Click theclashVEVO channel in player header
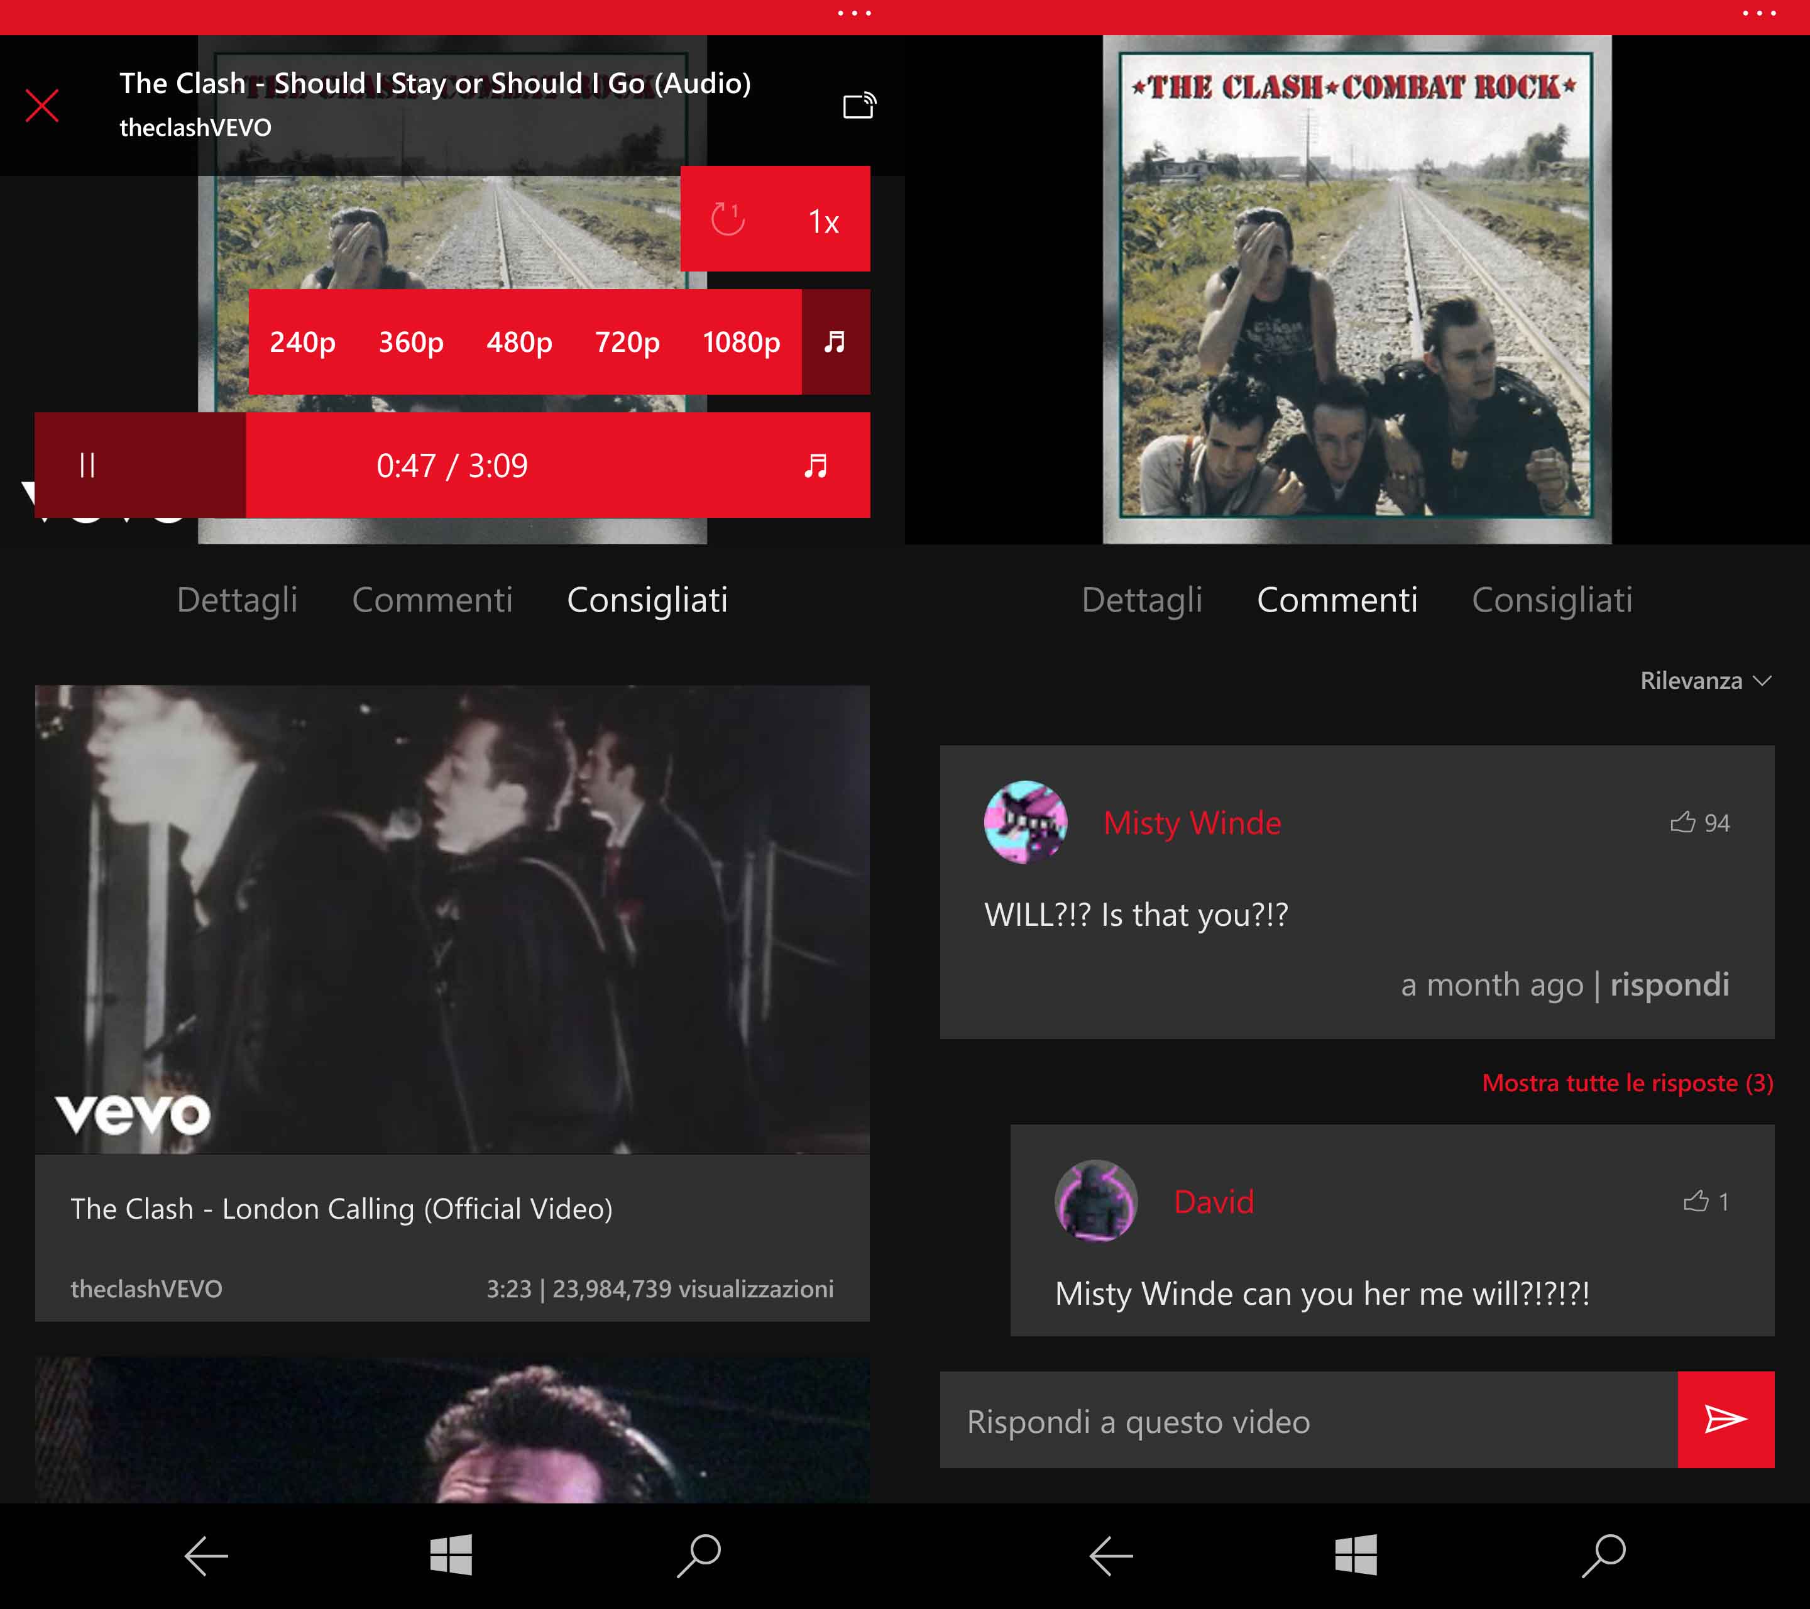 click(x=195, y=128)
